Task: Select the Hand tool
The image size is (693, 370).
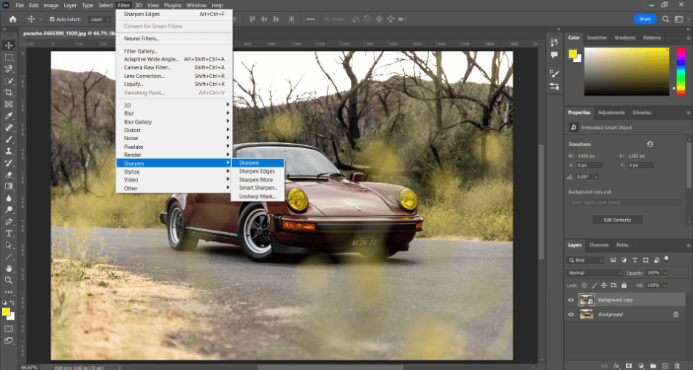Action: (x=9, y=269)
